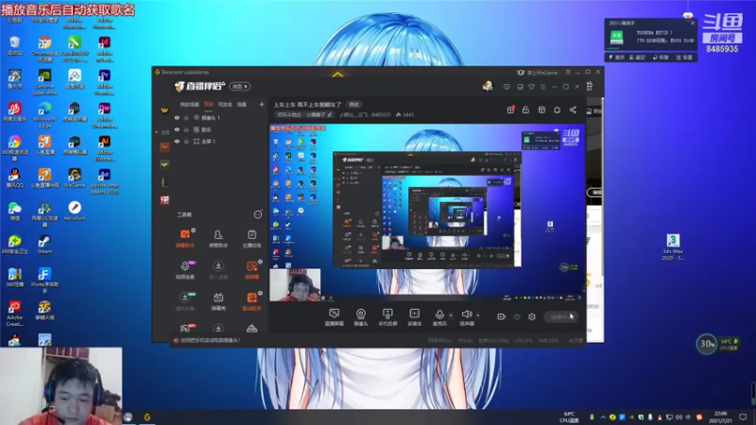Add 手机投屏 phone casting source

tap(387, 317)
